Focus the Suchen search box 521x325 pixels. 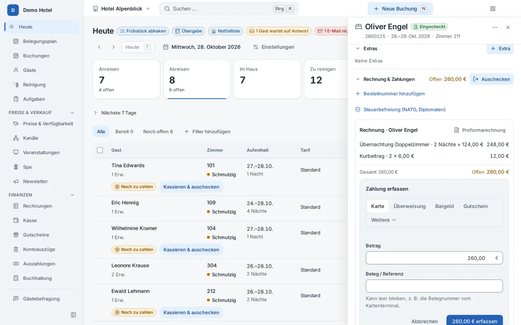pos(229,9)
